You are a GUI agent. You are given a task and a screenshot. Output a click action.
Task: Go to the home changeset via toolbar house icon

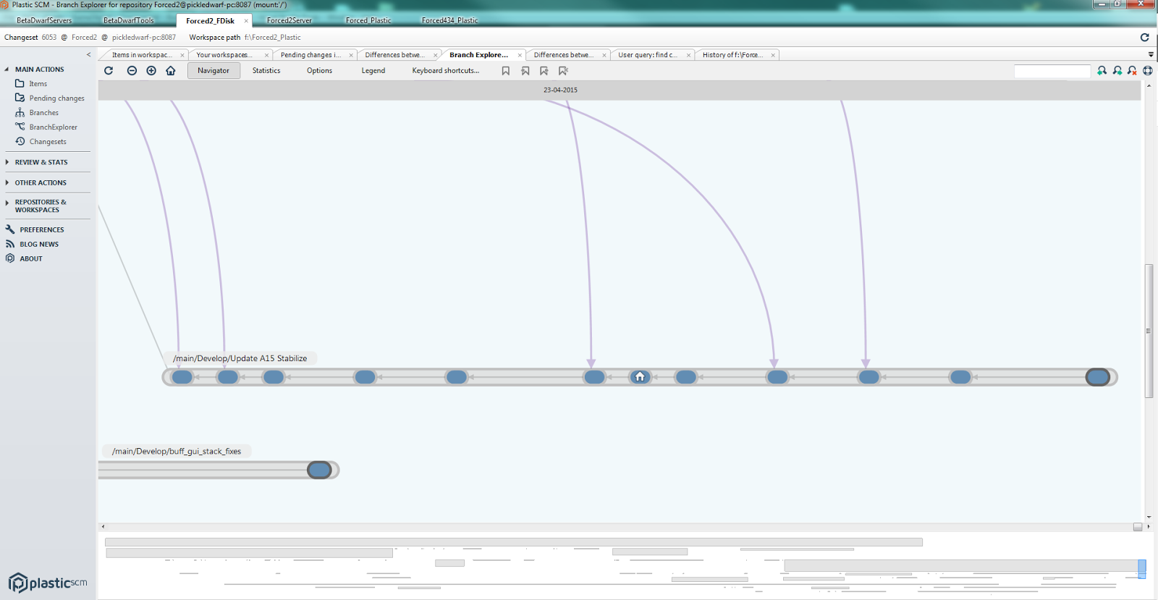click(x=171, y=70)
